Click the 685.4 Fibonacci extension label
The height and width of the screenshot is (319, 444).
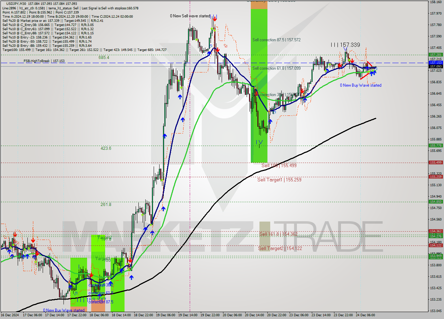point(104,58)
